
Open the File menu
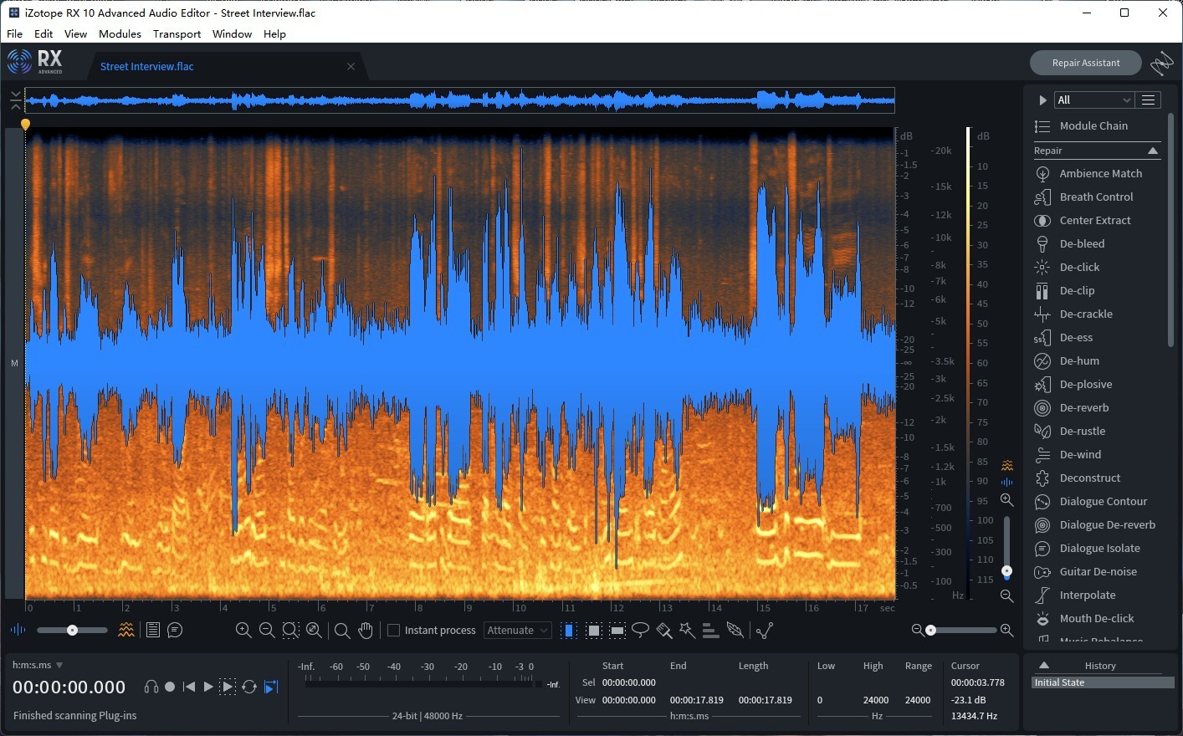(14, 34)
